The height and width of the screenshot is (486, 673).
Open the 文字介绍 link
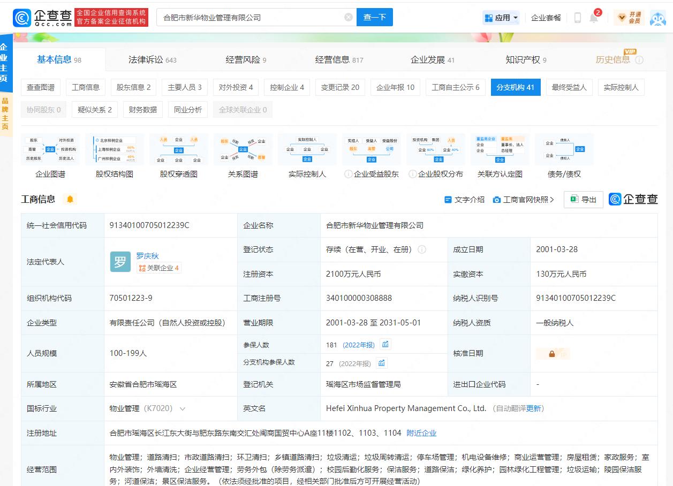(x=464, y=199)
